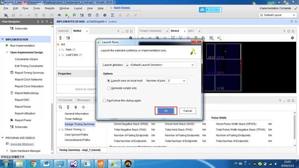Collapse Open Implemented Design tree

(7, 52)
